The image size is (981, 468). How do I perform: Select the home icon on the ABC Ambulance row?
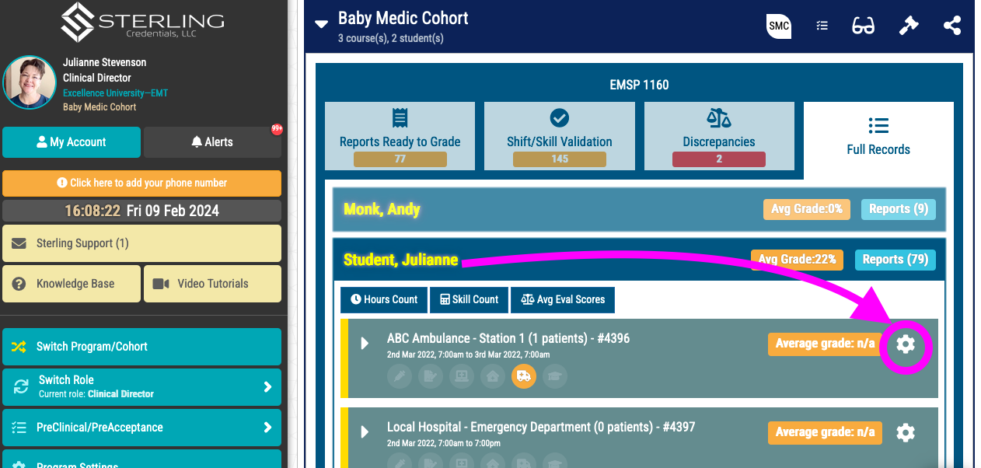click(x=493, y=376)
